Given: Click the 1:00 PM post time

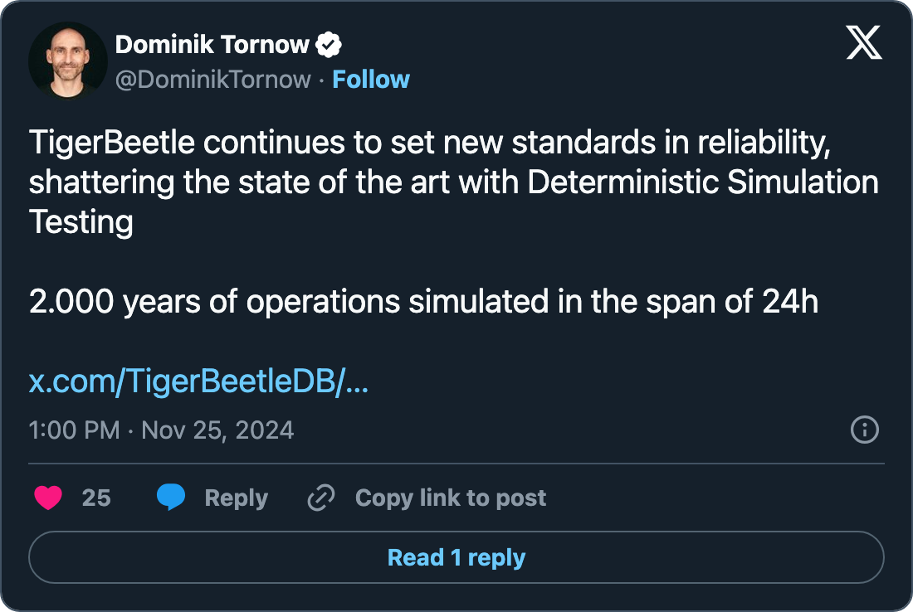Looking at the screenshot, I should [x=74, y=430].
